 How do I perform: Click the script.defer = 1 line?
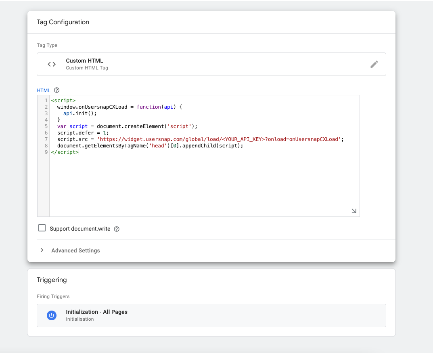click(83, 133)
